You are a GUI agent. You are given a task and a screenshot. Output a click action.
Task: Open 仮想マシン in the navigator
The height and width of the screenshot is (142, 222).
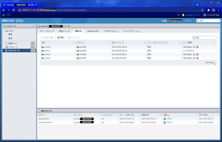pos(13,43)
